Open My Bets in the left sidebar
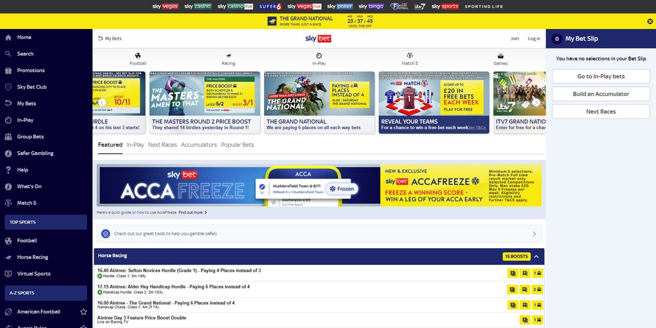 pyautogui.click(x=27, y=103)
